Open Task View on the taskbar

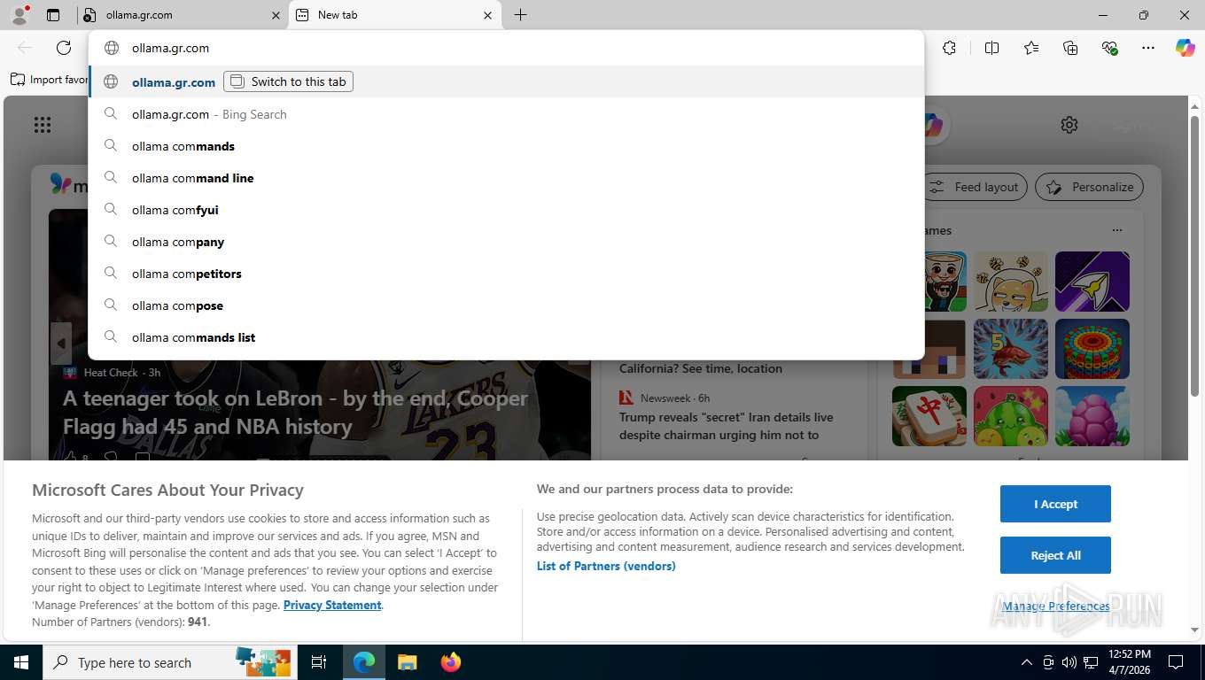pos(319,662)
